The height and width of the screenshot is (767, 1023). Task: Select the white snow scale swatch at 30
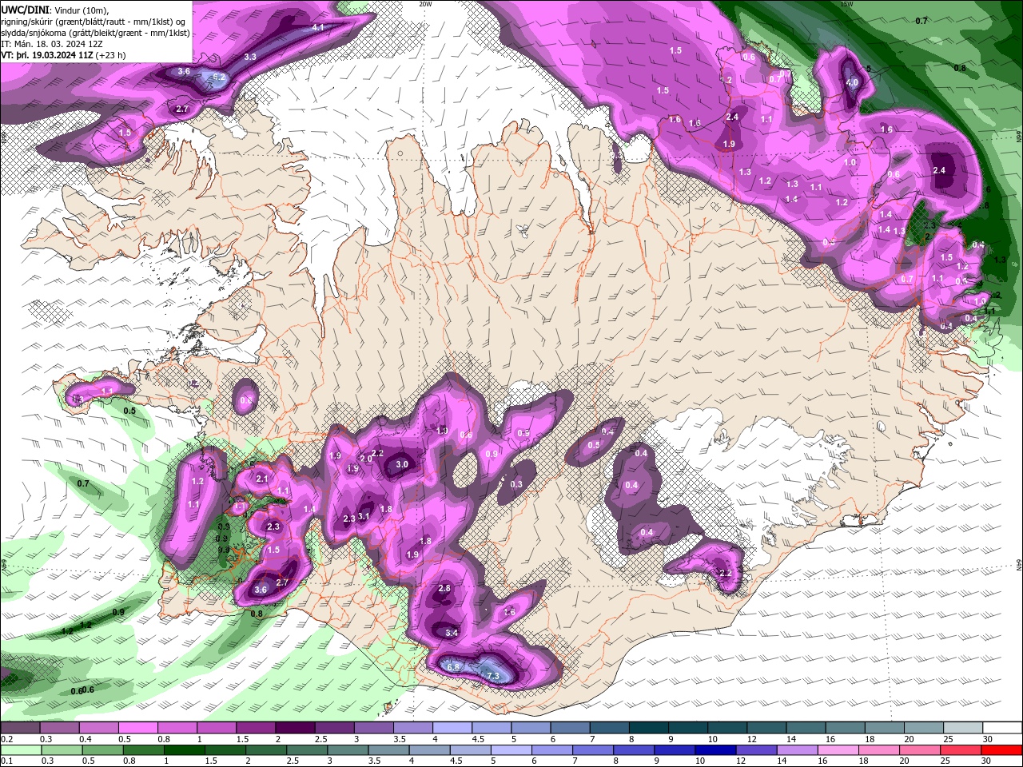click(x=1003, y=728)
